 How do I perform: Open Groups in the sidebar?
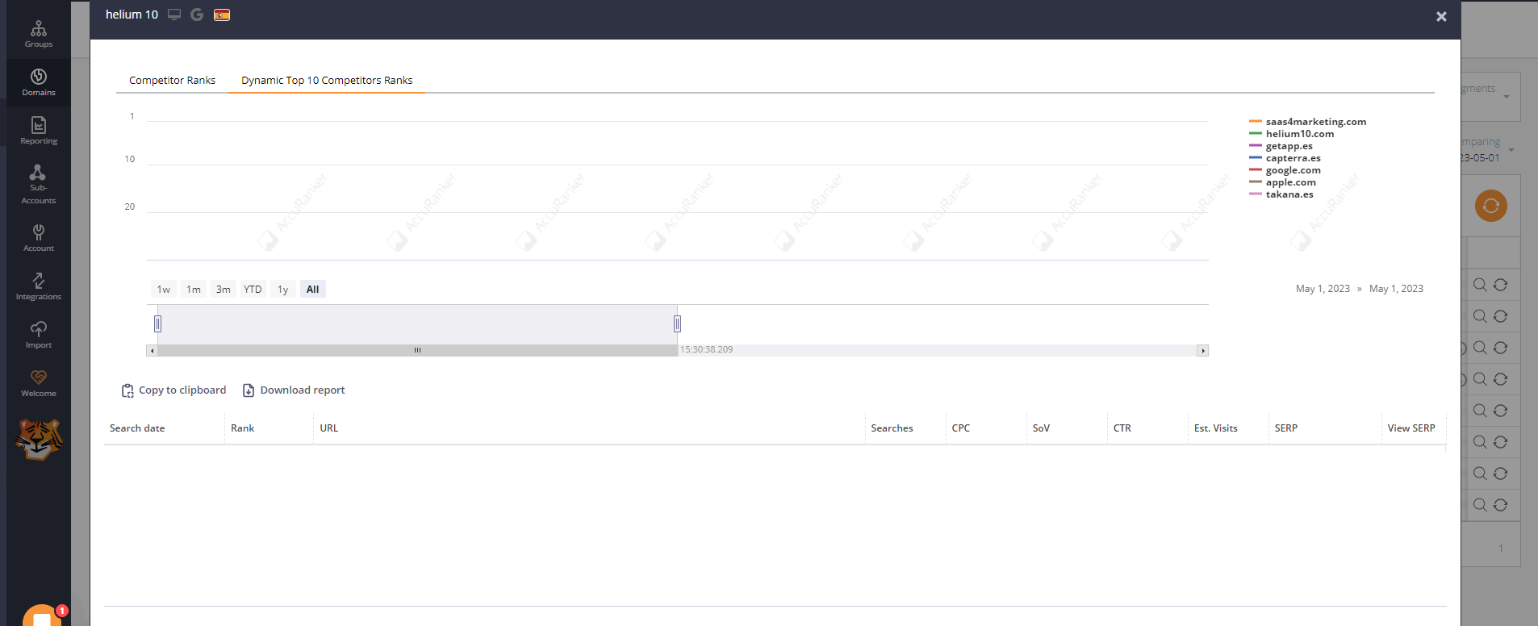(x=38, y=34)
